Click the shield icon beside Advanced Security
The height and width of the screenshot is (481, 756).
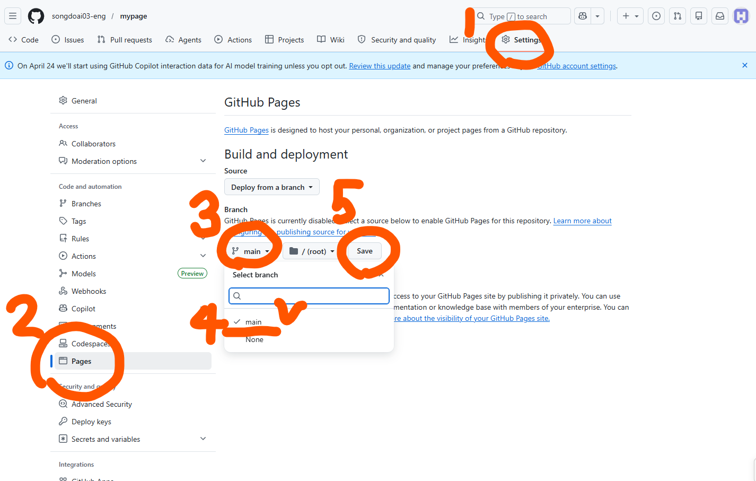point(63,404)
